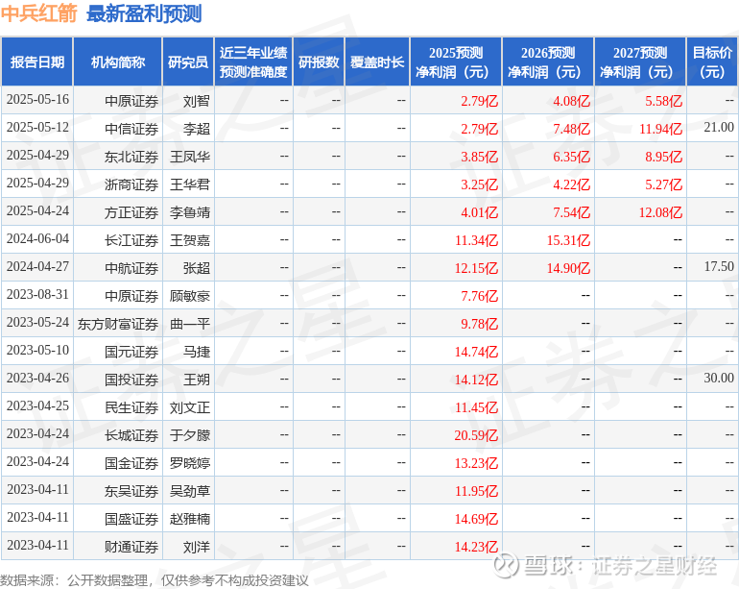Click researcher 刘文正
Viewport: 739px width, 589px height.
click(190, 406)
